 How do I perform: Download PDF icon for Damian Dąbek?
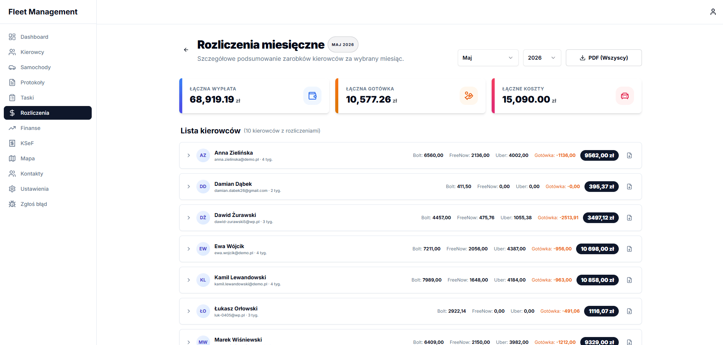[629, 187]
